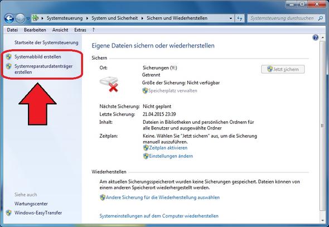329x227 pixels.
Task: Click the Nicht geplant value
Action: pos(157,107)
